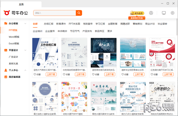Favorite the 蓝色大气商务汇报 template via heart

click(35, 74)
